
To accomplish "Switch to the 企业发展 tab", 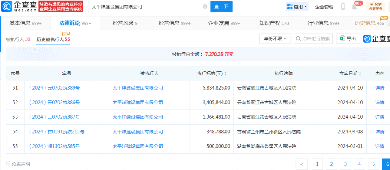I will pos(224,23).
